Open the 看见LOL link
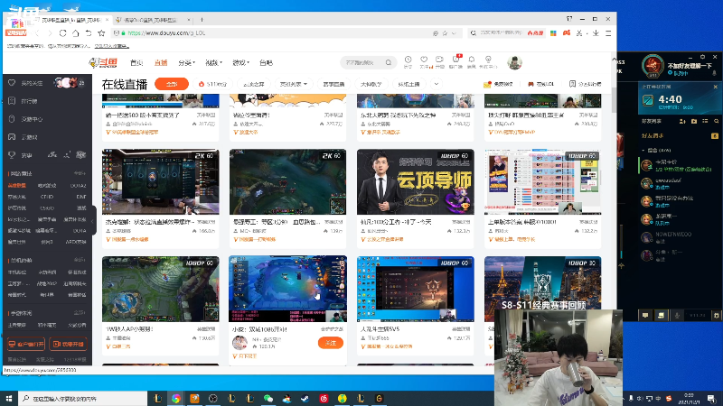The height and width of the screenshot is (406, 723). tap(540, 84)
